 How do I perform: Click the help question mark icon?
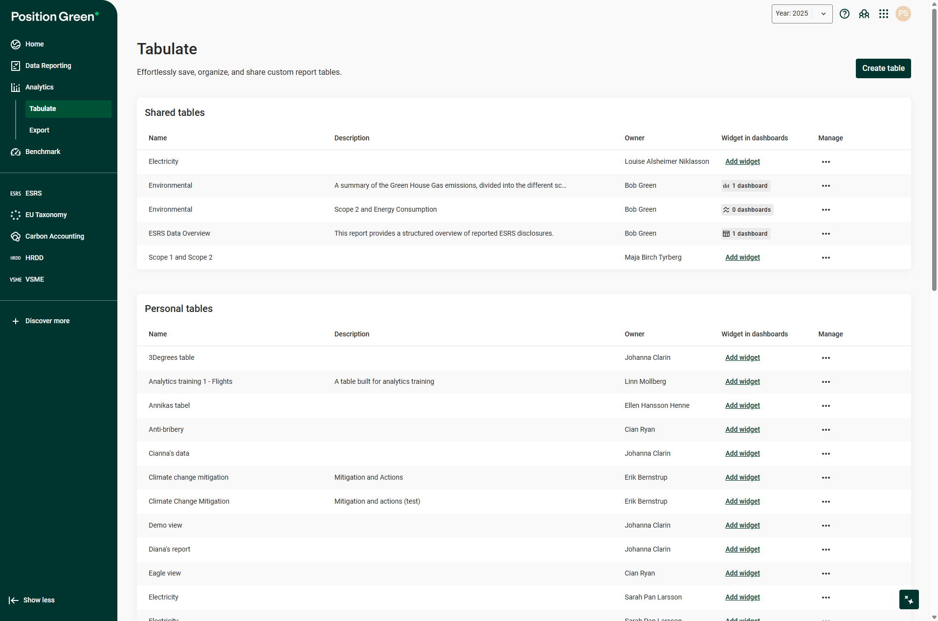[844, 14]
